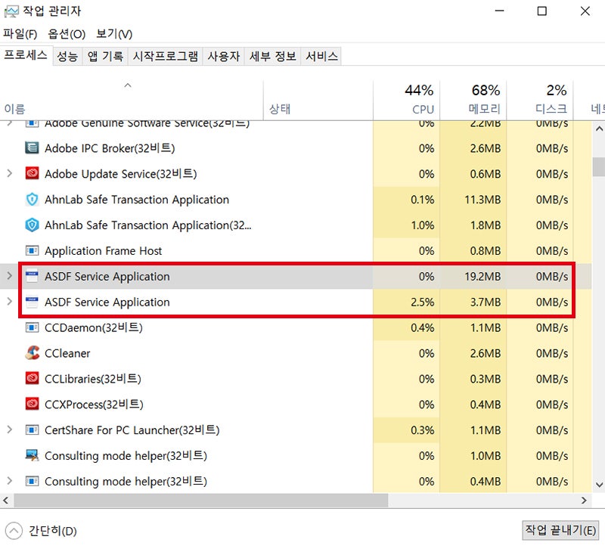
Task: Click the 11.3MB memory value
Action: [482, 200]
